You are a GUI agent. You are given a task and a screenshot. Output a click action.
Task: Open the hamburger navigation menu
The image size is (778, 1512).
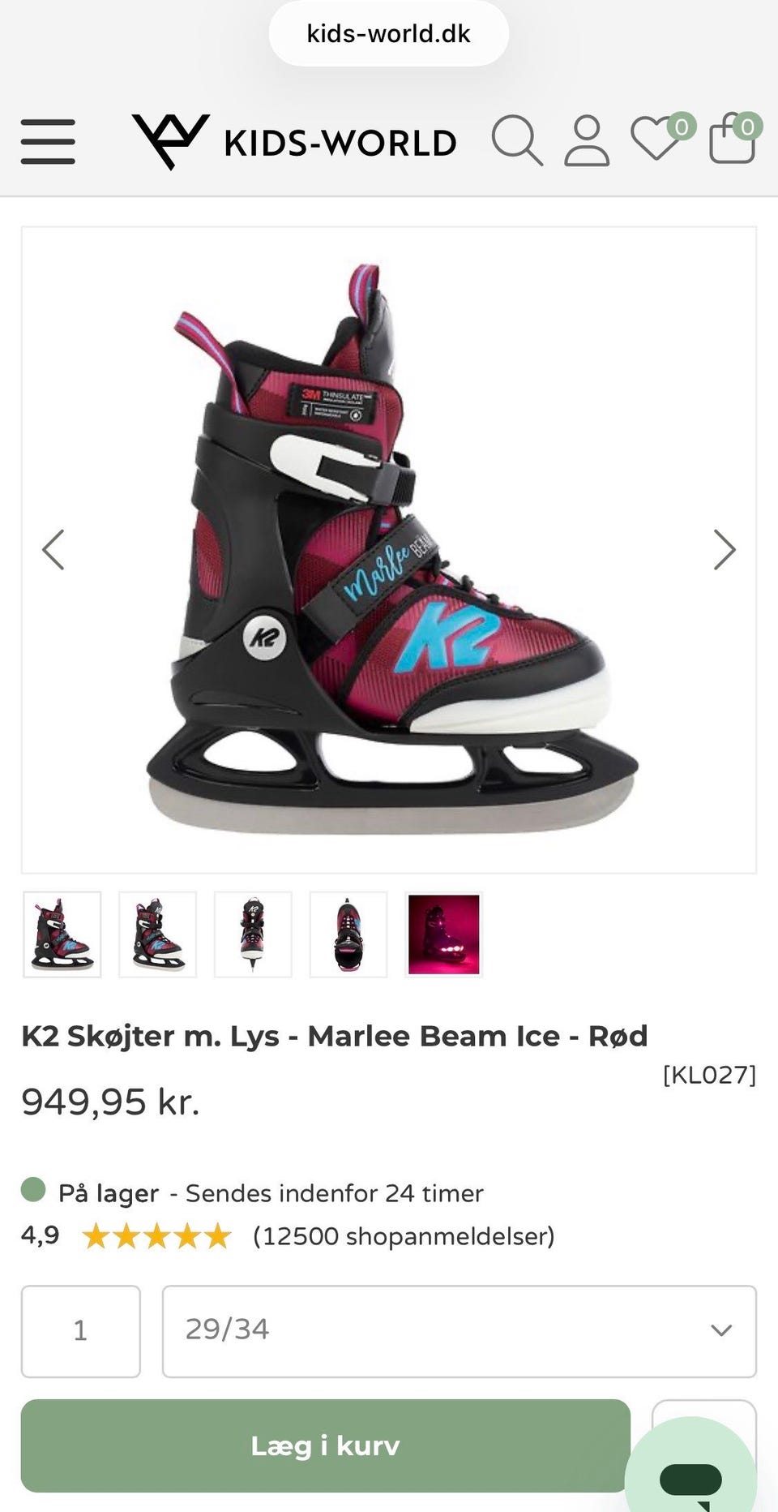coord(48,142)
